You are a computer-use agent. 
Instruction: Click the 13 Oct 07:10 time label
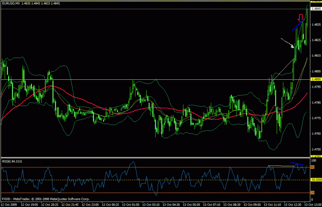tap(212, 205)
